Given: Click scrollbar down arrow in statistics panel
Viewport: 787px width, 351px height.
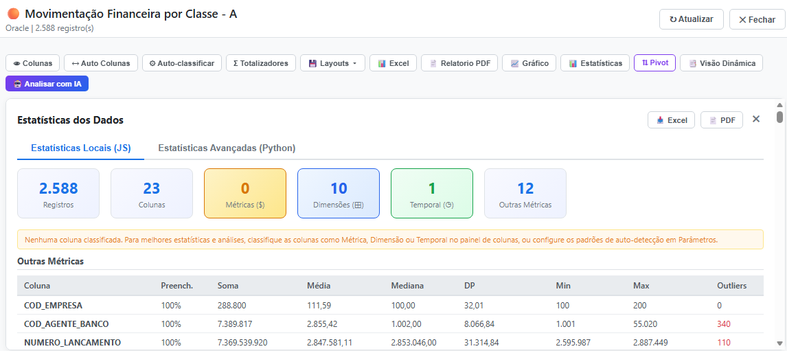Looking at the screenshot, I should pos(779,343).
